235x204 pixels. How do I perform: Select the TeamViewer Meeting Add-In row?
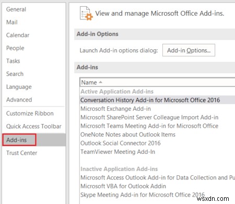(158, 152)
